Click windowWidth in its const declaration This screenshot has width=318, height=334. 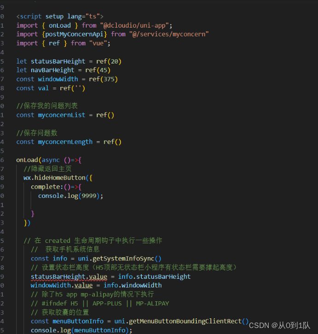pyautogui.click(x=58, y=79)
